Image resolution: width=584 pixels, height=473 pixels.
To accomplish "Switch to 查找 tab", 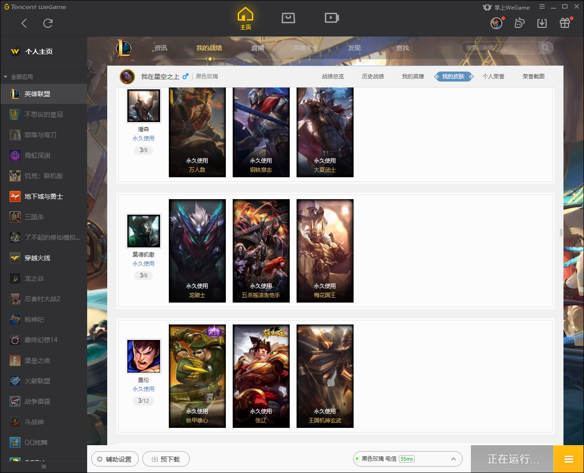I will click(x=402, y=48).
